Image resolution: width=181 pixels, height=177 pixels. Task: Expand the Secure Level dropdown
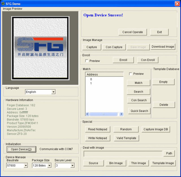tap(72, 165)
